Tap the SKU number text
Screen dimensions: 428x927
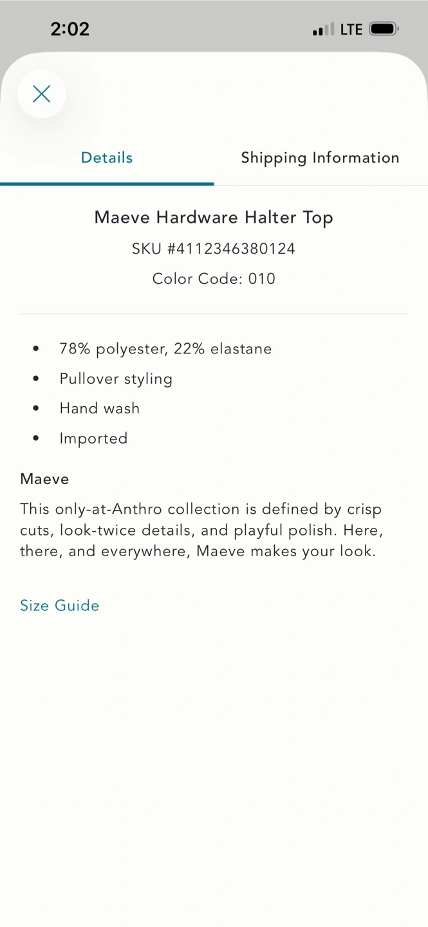[214, 248]
